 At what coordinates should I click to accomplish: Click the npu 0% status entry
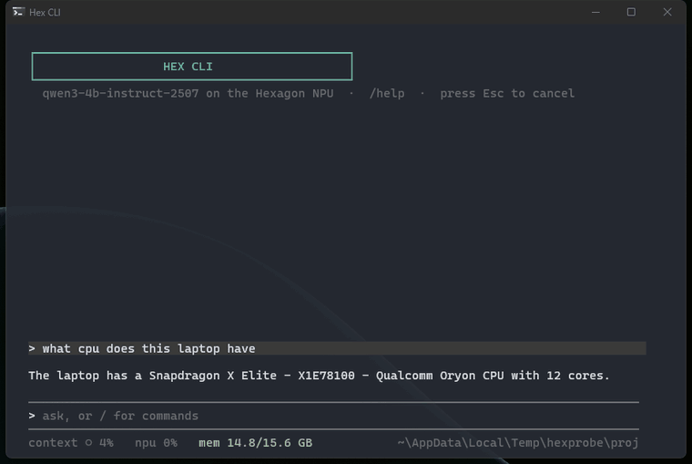[157, 442]
